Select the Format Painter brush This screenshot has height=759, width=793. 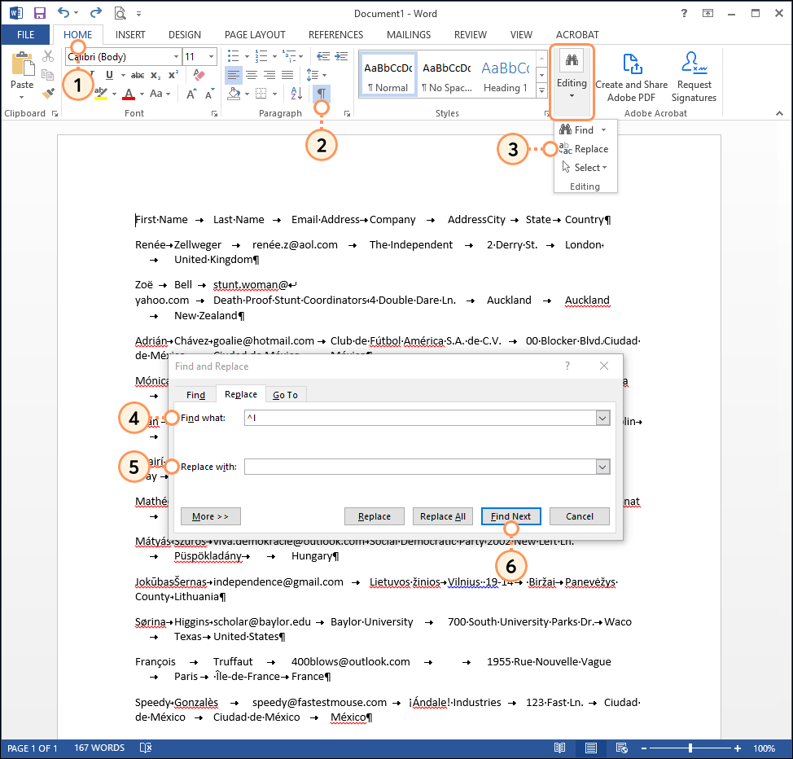[48, 93]
